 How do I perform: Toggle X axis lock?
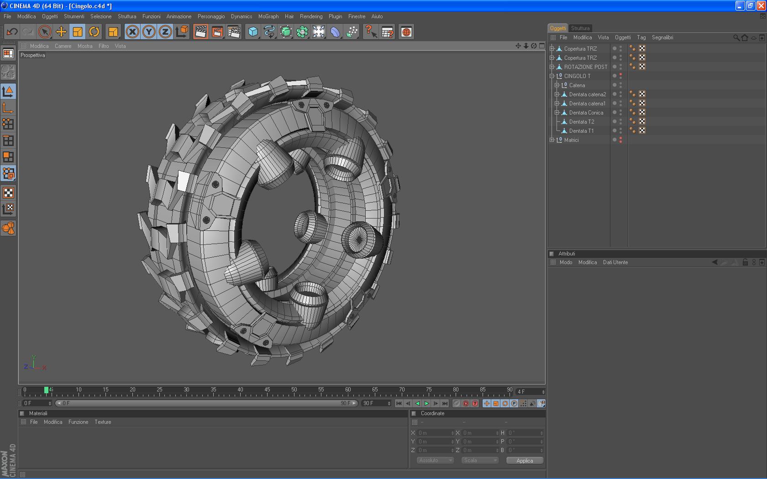pos(132,31)
